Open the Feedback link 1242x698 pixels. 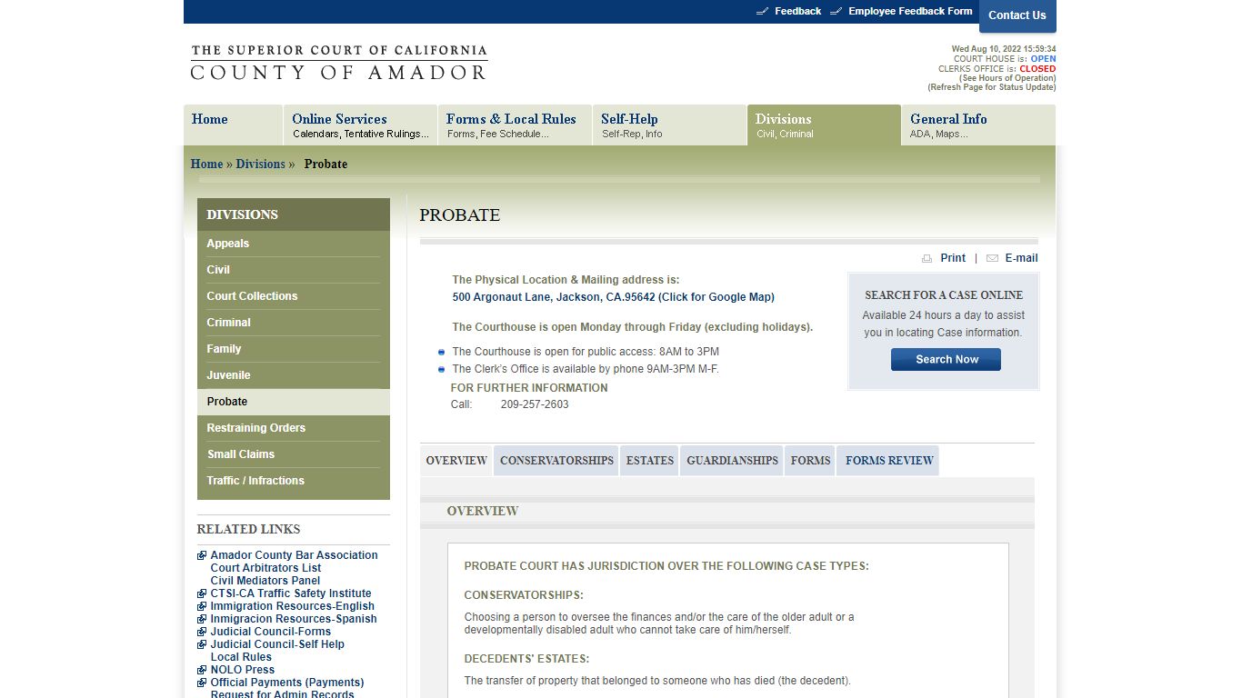pos(797,11)
